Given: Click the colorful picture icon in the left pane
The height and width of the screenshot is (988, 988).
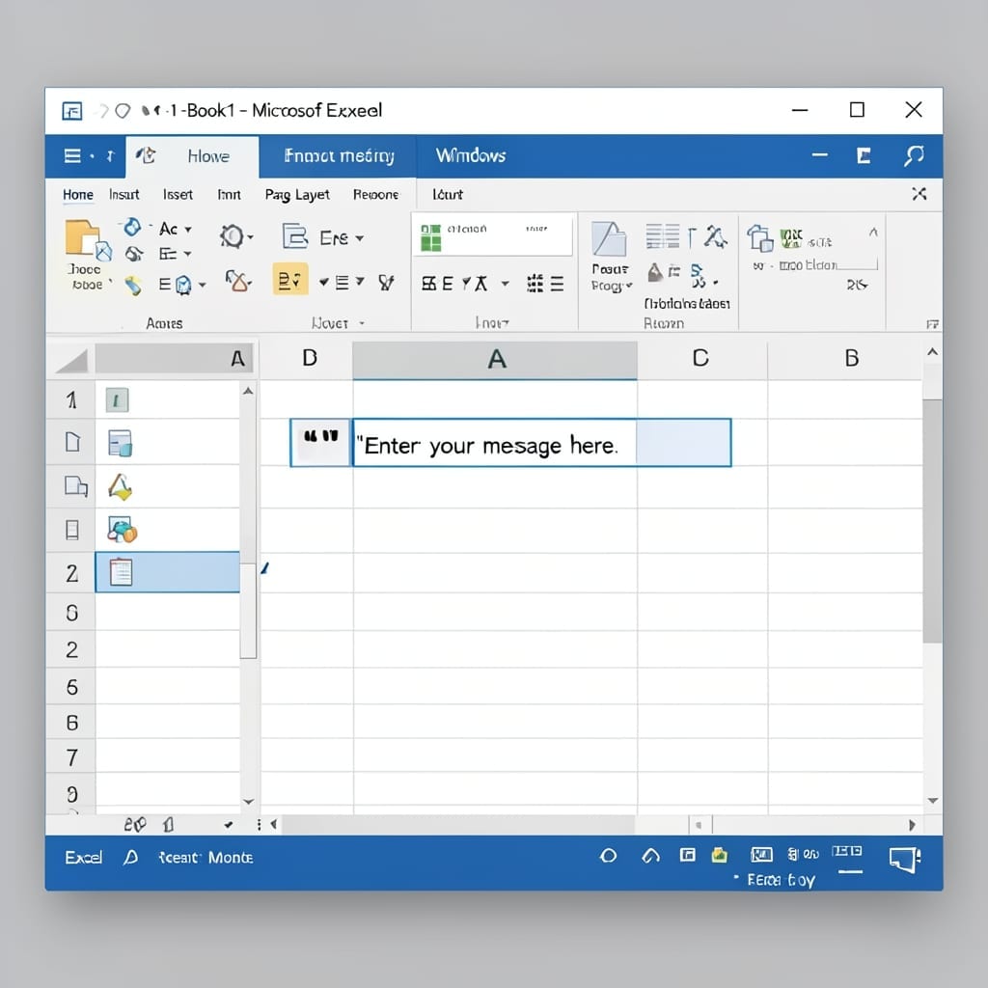Looking at the screenshot, I should tap(122, 530).
